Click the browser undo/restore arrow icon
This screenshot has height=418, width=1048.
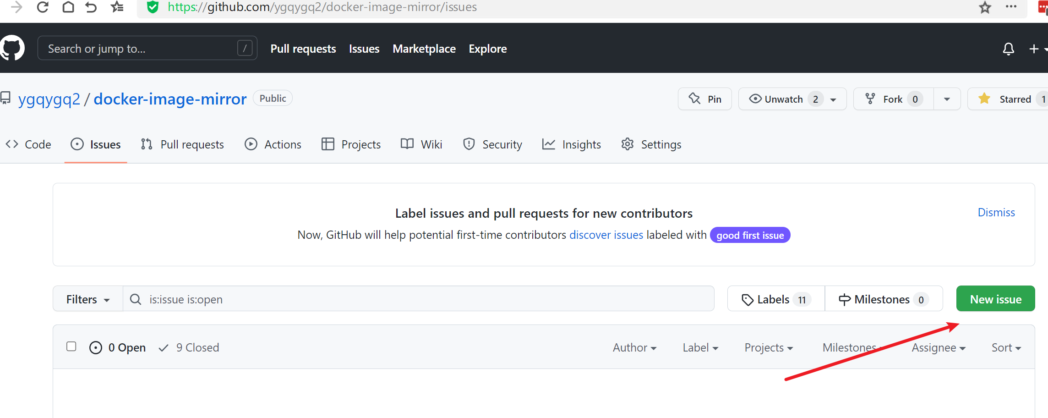tap(91, 7)
